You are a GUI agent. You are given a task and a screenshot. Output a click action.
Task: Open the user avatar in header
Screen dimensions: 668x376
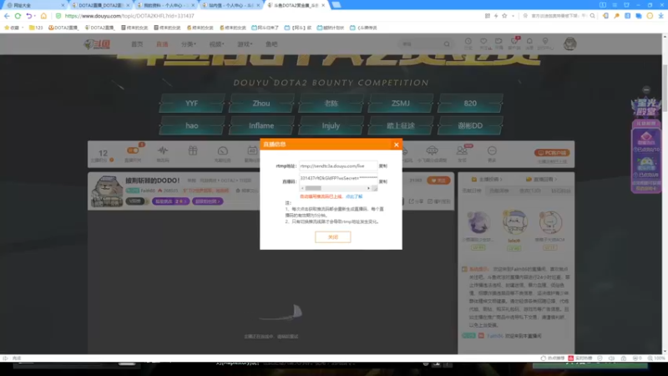coord(569,43)
